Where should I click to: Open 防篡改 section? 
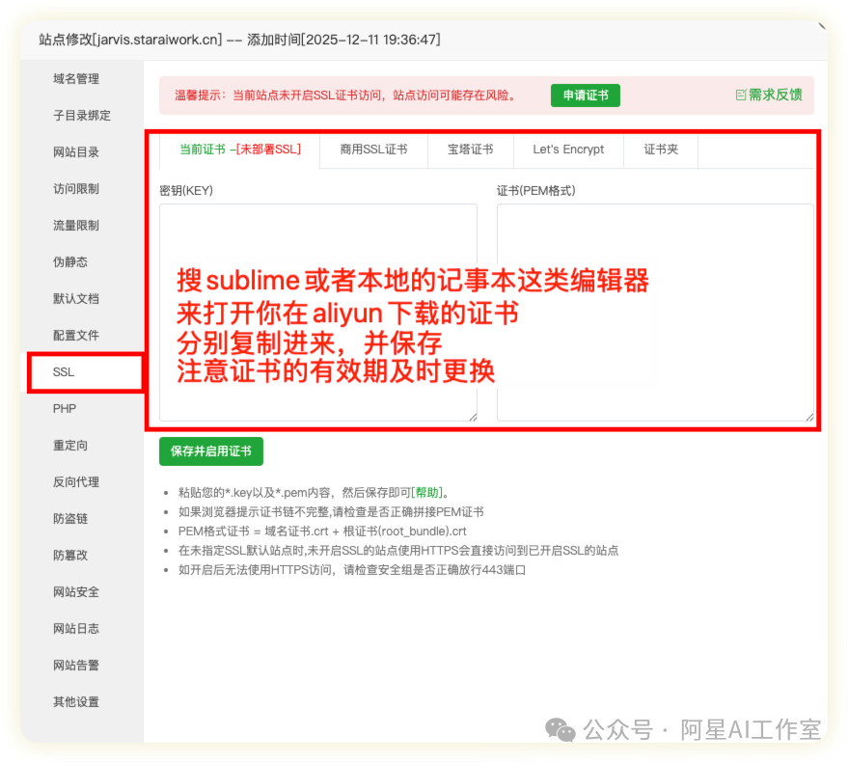pos(70,556)
